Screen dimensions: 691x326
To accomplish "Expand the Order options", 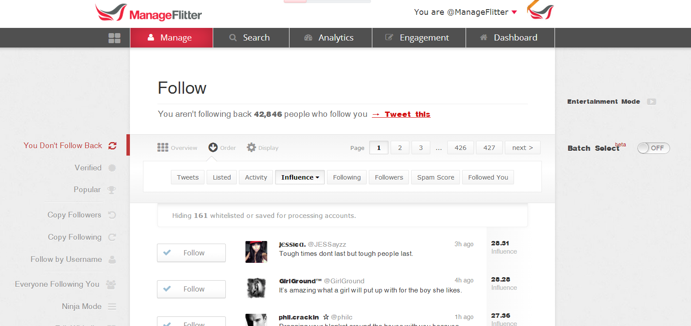I will 222,148.
